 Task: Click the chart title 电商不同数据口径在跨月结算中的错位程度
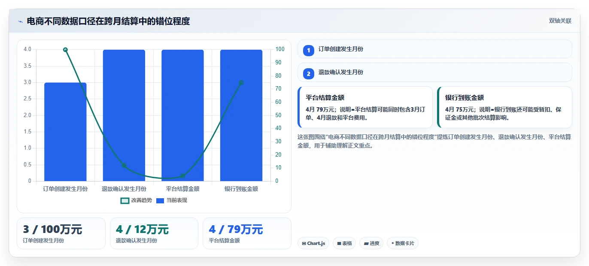[108, 21]
